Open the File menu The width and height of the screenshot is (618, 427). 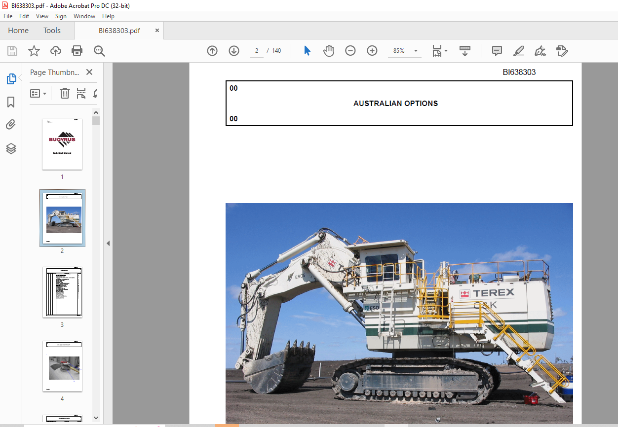(x=8, y=16)
